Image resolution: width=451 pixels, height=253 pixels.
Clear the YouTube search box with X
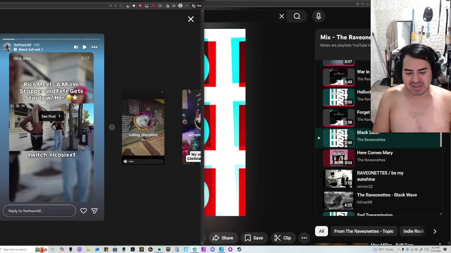tap(282, 16)
